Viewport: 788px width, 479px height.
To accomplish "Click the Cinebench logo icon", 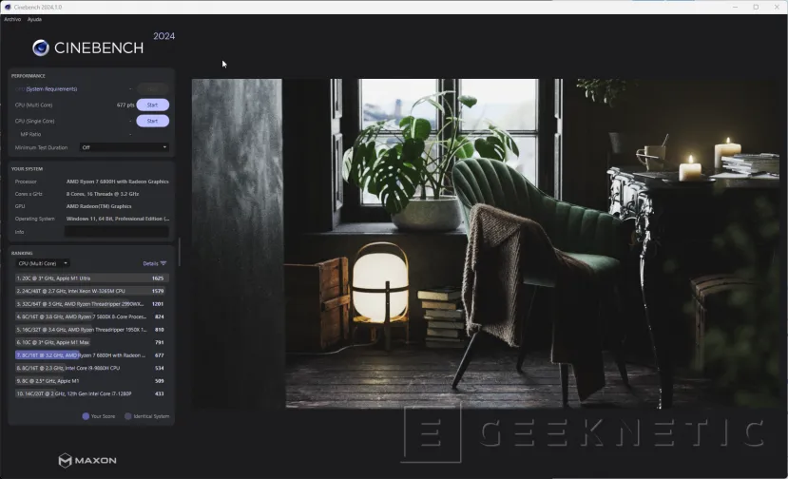I will [41, 48].
